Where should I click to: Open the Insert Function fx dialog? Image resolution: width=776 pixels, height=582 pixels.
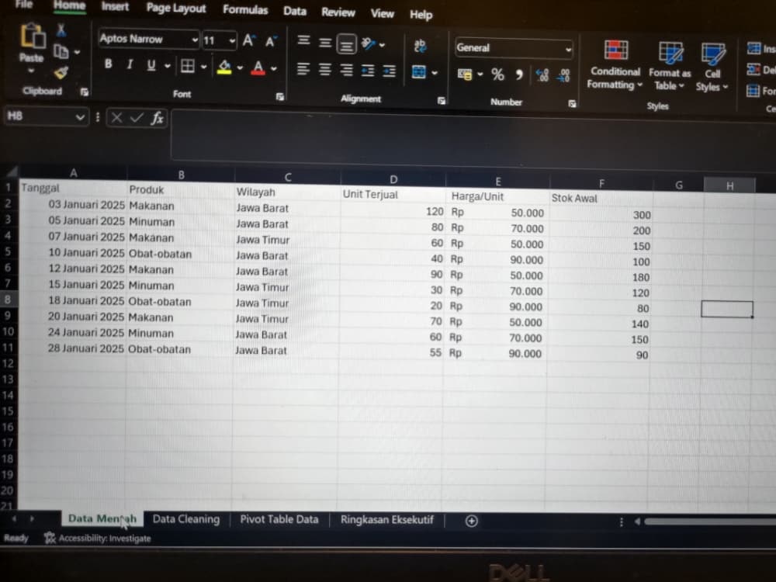tap(158, 118)
